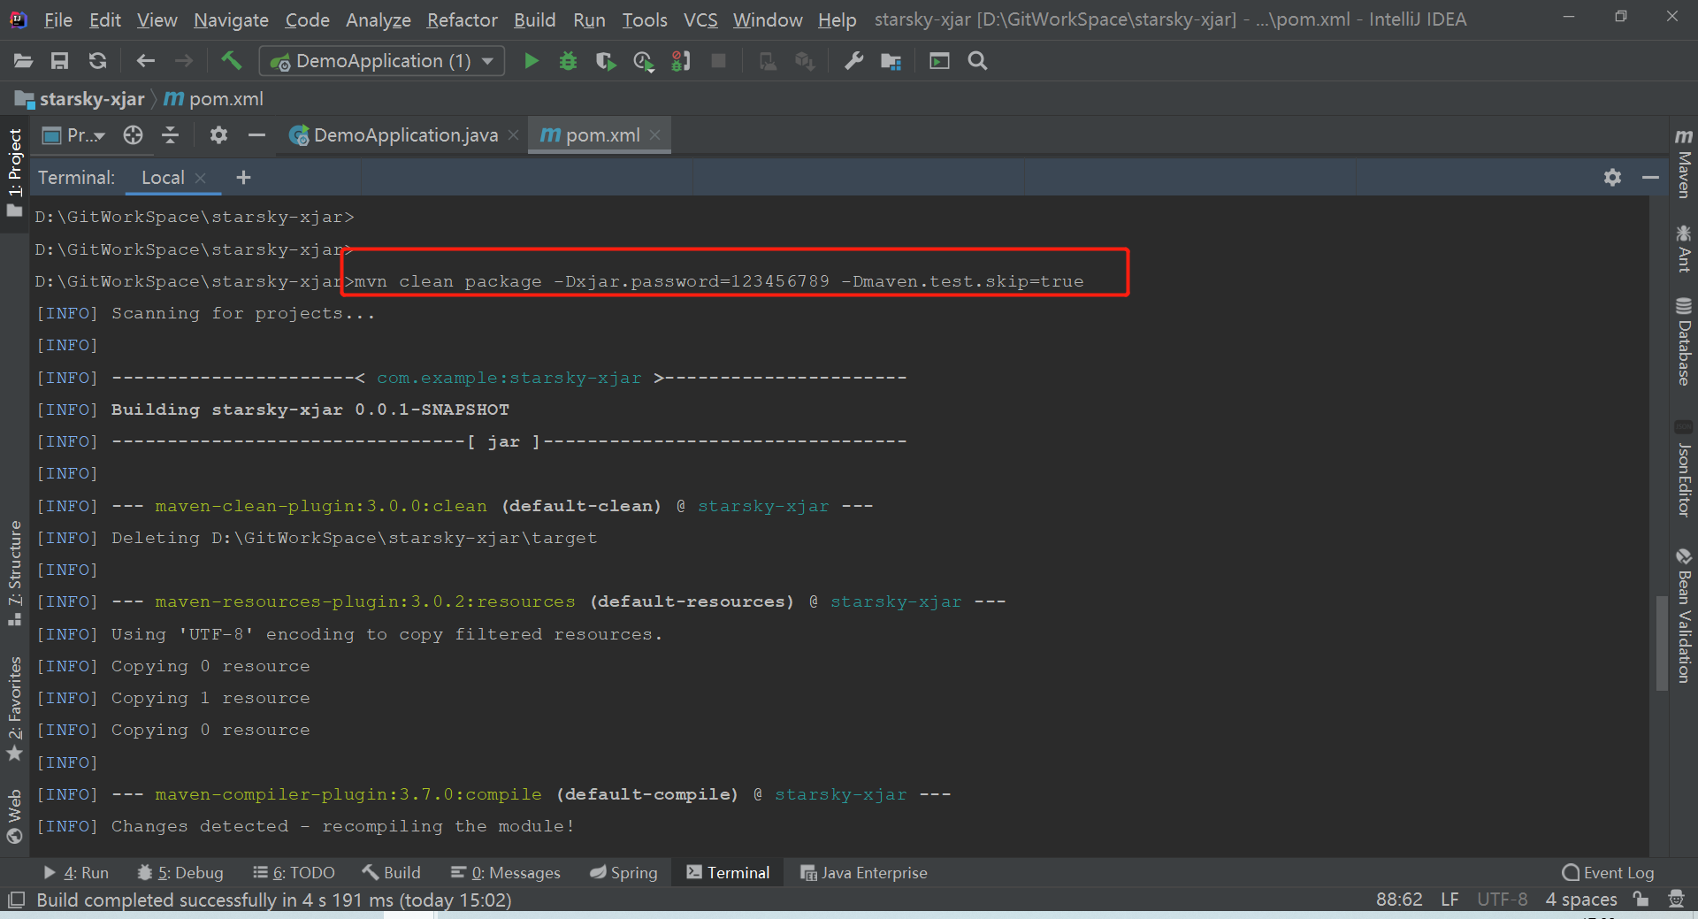Toggle the 1: Project side panel
Viewport: 1698px width, 919px height.
point(15,172)
